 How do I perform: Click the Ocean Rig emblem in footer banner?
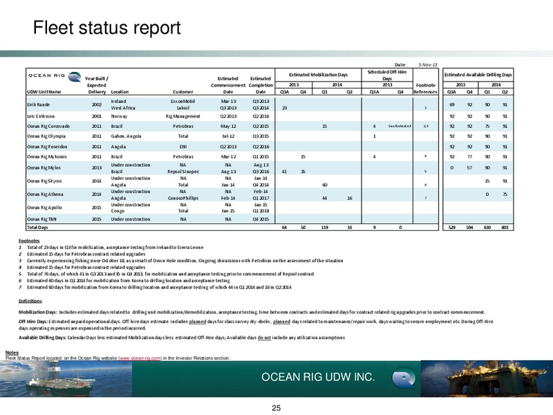[404, 377]
